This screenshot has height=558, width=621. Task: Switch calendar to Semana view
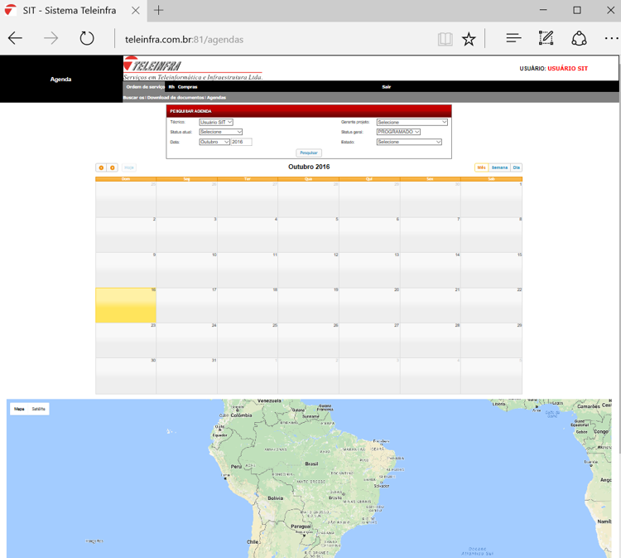coord(499,167)
